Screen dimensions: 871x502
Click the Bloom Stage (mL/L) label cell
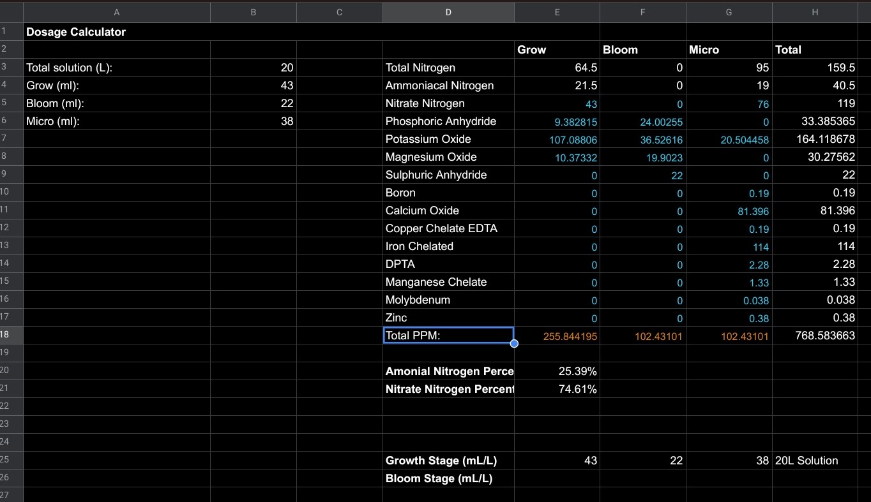tap(448, 478)
